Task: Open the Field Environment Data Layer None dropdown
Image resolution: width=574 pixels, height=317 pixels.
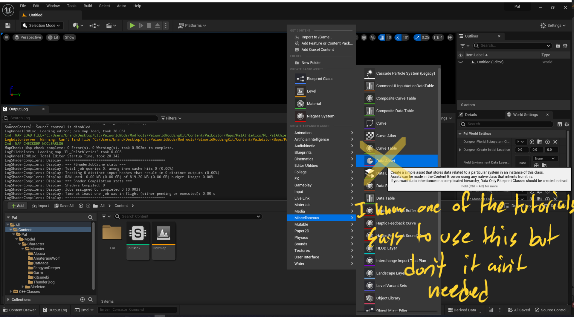Action: pyautogui.click(x=544, y=159)
